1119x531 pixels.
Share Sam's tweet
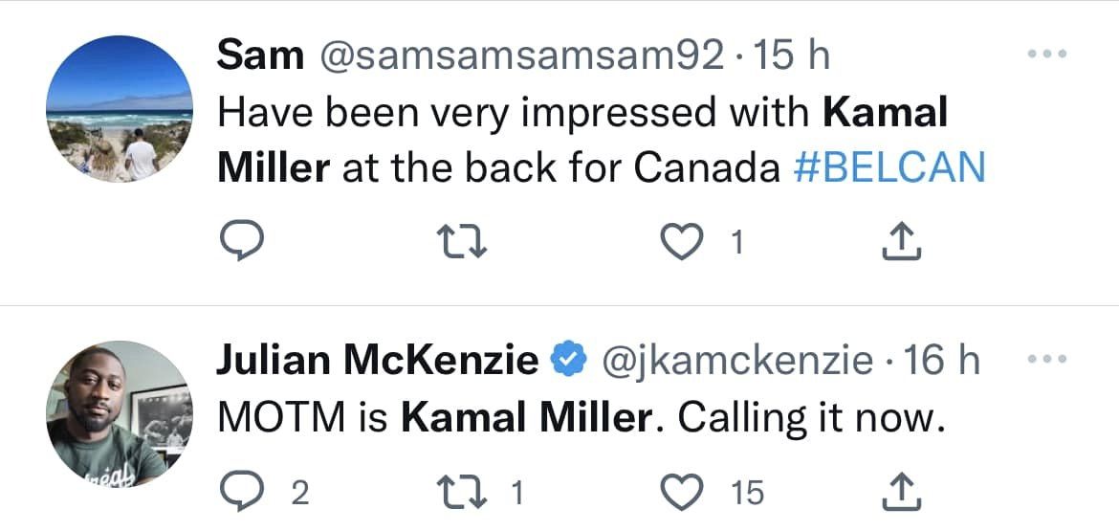[x=900, y=244]
